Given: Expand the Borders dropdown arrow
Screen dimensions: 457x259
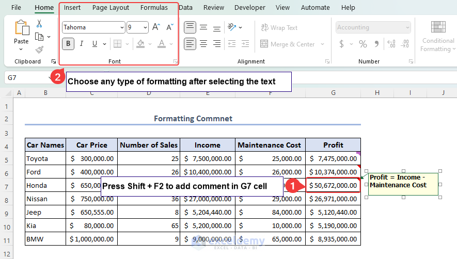Looking at the screenshot, I should tap(127, 44).
